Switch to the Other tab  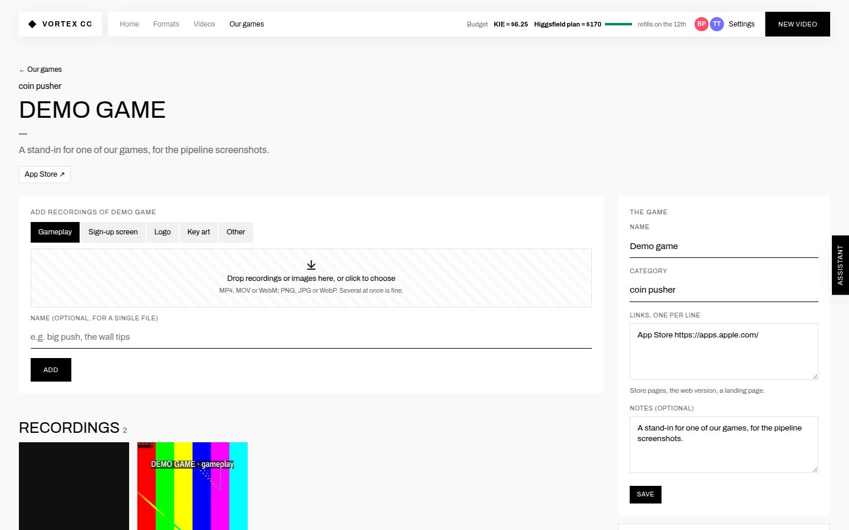236,232
